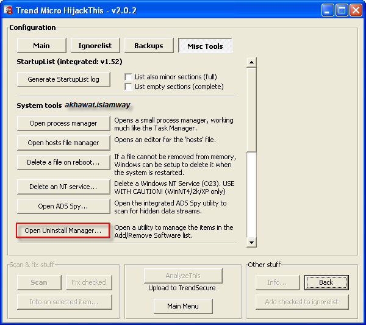This screenshot has width=366, height=325.
Task: Click the 'WITH CAUTION! (WinNT4/2k/XP only)' text
Action: tap(170, 191)
